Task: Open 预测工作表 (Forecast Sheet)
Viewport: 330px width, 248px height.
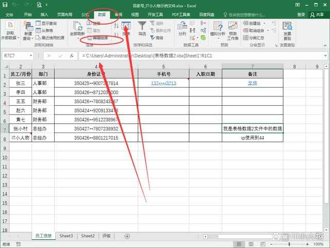Action: coord(233,30)
